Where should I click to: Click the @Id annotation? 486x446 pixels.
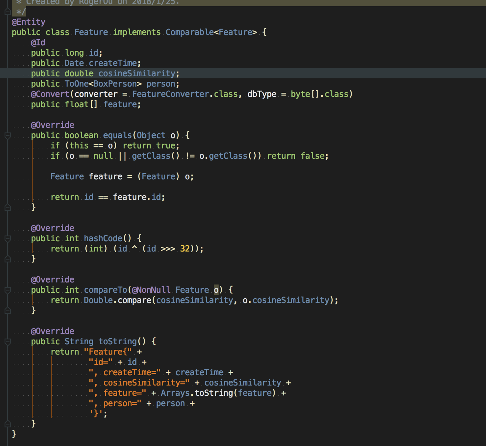point(38,43)
